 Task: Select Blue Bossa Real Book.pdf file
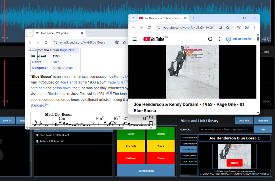pos(55,135)
